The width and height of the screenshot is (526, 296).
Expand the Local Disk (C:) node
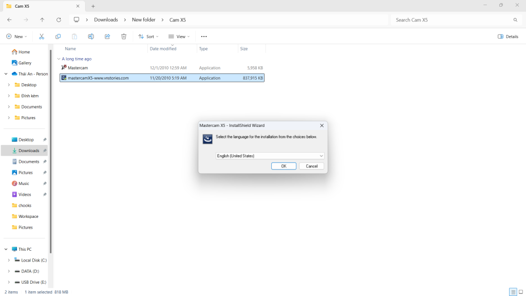coord(9,260)
